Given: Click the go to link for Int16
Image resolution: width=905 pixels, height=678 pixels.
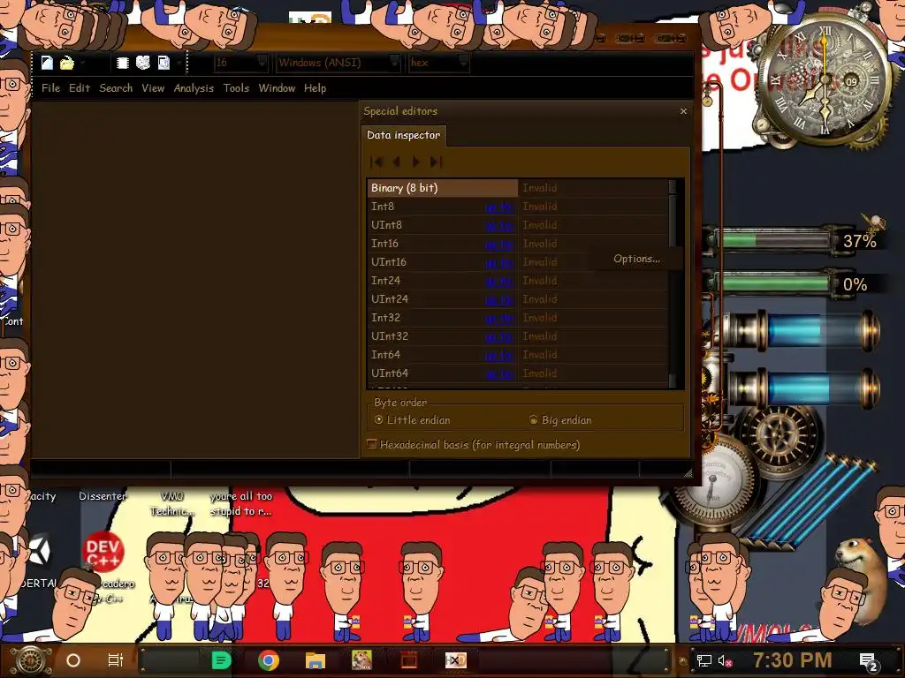Looking at the screenshot, I should click(499, 244).
